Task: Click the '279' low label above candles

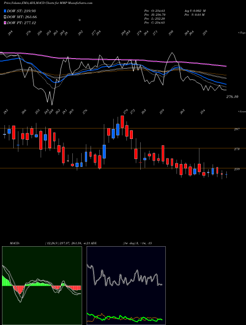Action: [125, 112]
